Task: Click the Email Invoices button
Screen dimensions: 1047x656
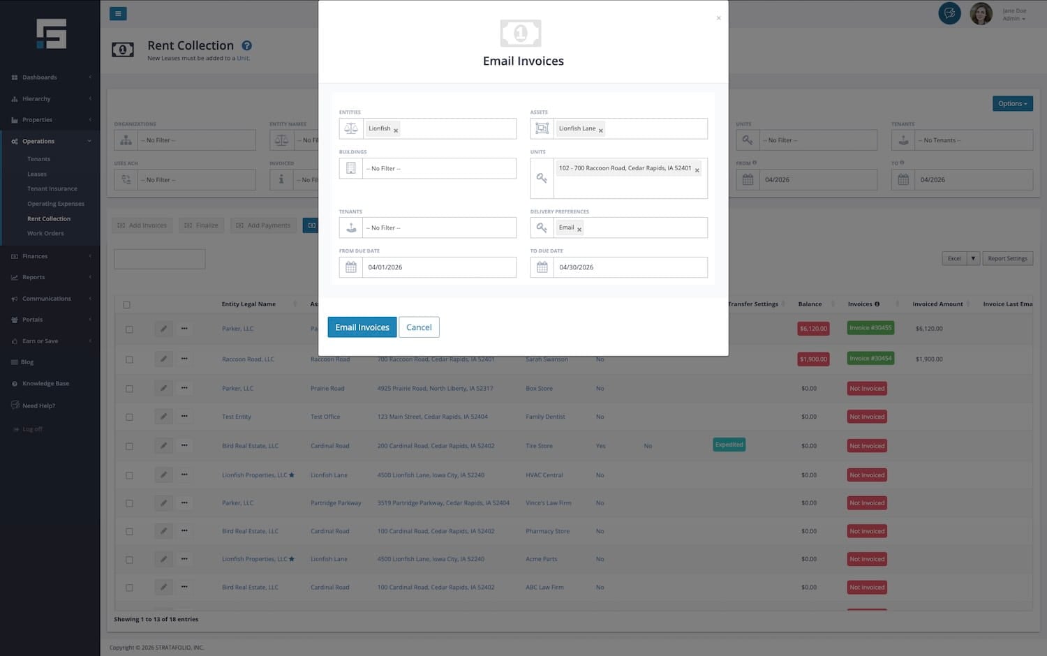Action: tap(362, 327)
